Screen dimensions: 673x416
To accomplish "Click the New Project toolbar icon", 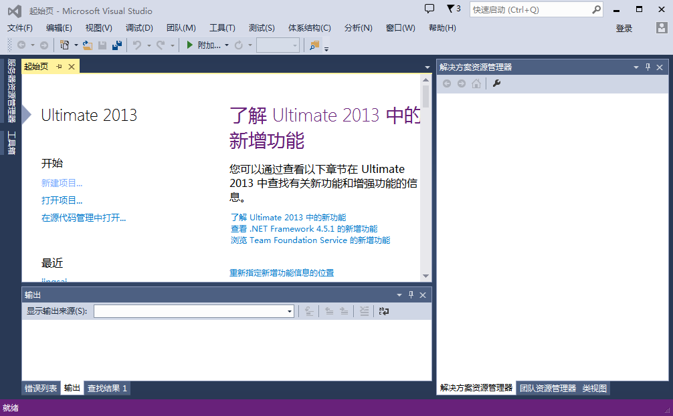I will pos(65,45).
